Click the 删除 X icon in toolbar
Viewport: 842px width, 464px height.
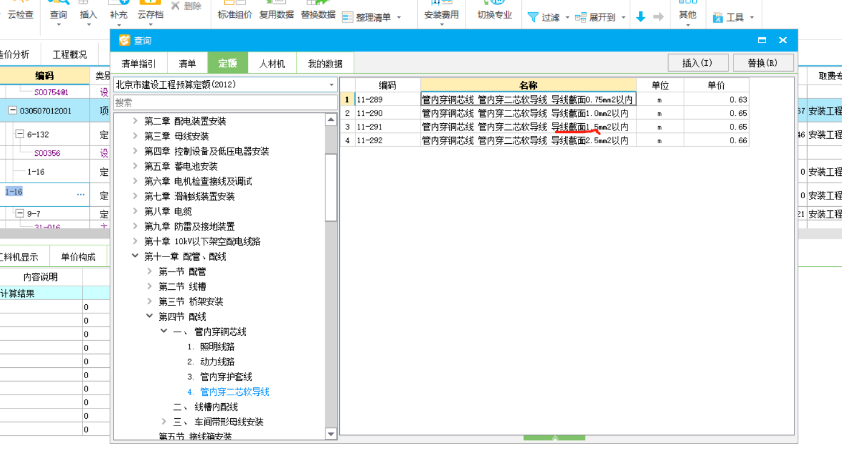click(x=176, y=6)
